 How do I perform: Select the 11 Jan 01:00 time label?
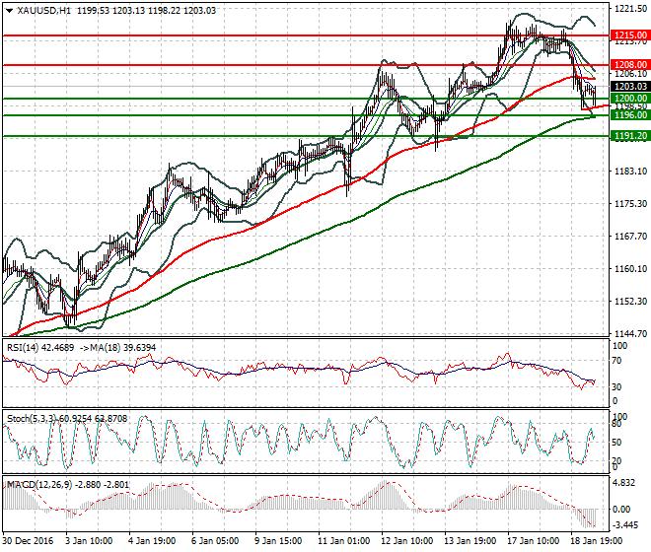tap(344, 541)
